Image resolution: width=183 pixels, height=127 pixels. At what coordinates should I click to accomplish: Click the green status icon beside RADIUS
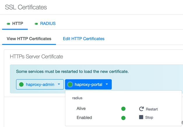click(36, 24)
